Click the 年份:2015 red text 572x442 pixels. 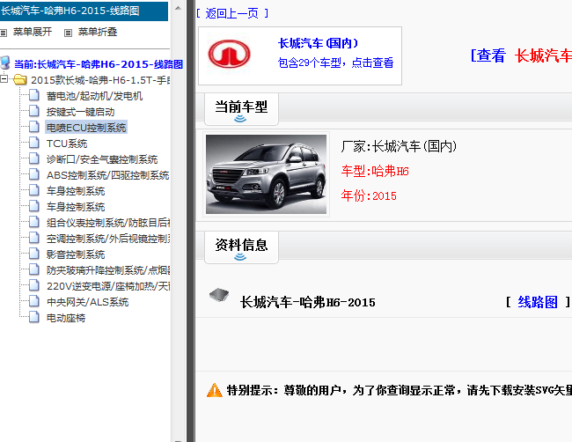coord(369,195)
